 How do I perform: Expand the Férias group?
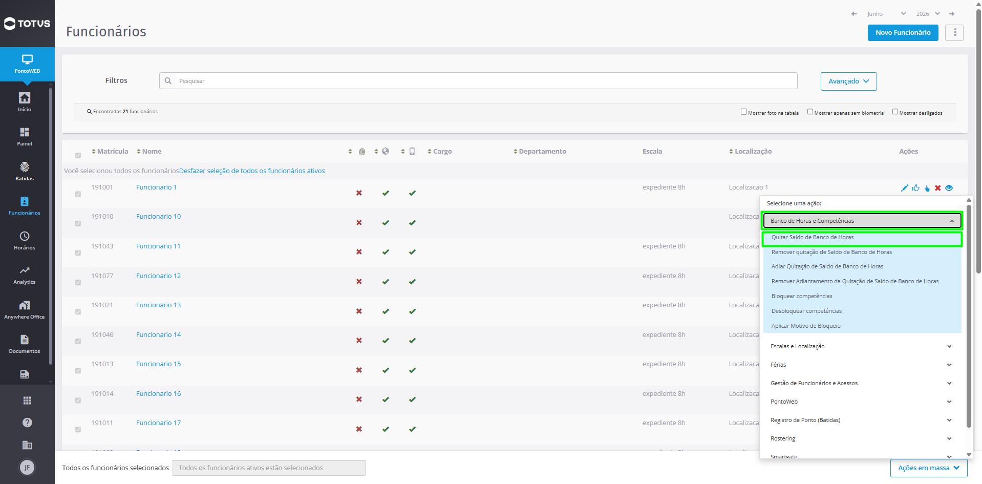(x=862, y=365)
